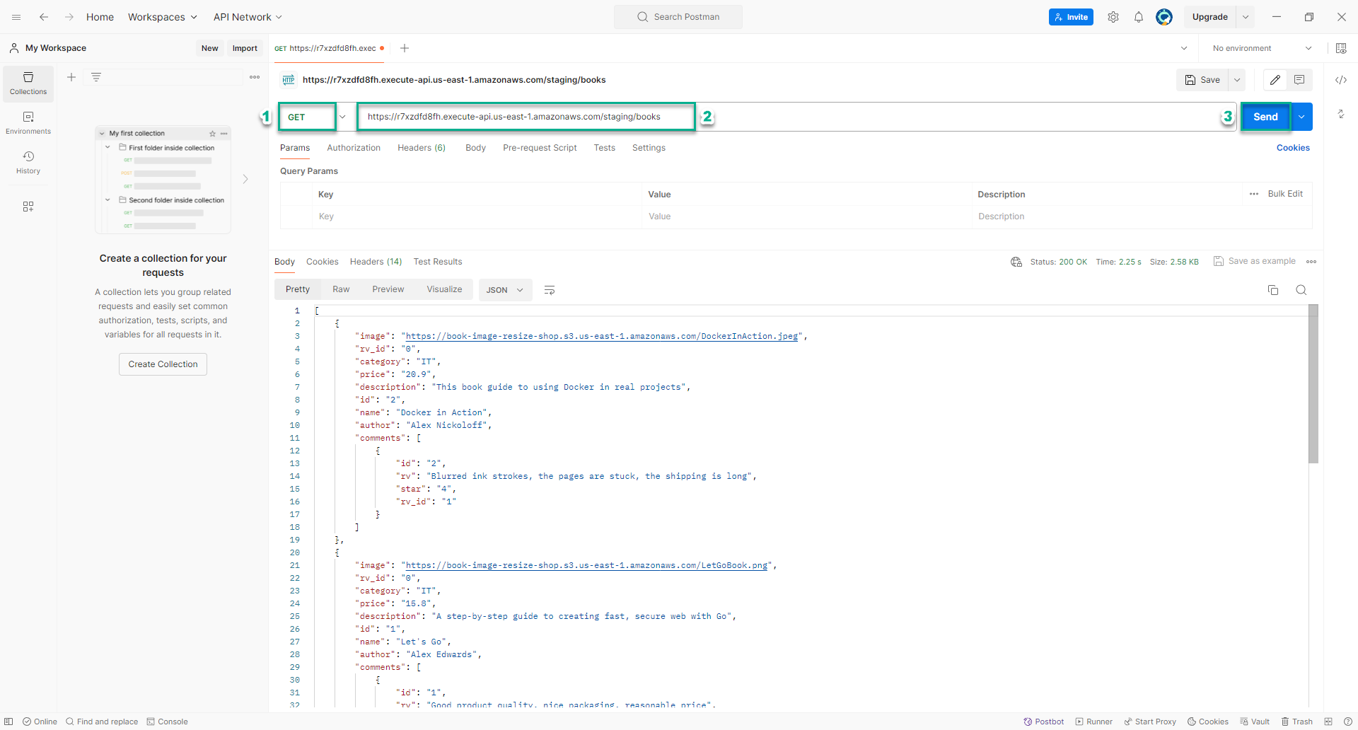Open response more options ellipsis
Viewport: 1358px width, 730px height.
[1311, 262]
